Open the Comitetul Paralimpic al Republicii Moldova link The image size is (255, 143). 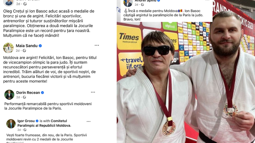[x=44, y=123]
